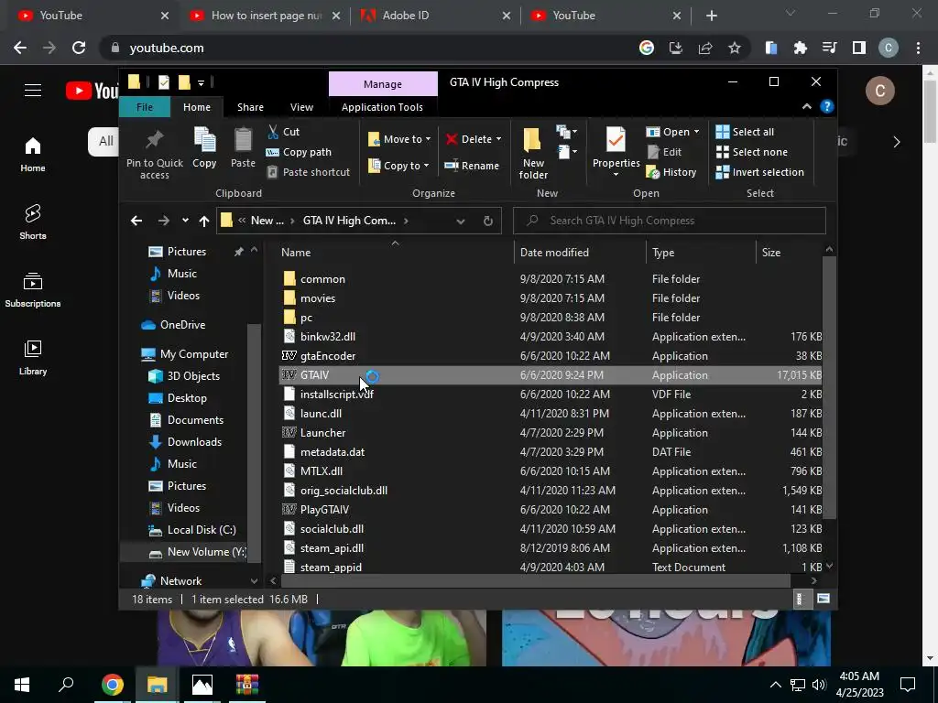
Task: Open address bar history dropdown
Action: point(461,221)
